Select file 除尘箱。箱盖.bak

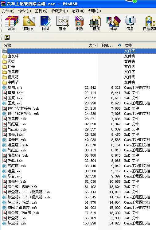tap(22, 187)
